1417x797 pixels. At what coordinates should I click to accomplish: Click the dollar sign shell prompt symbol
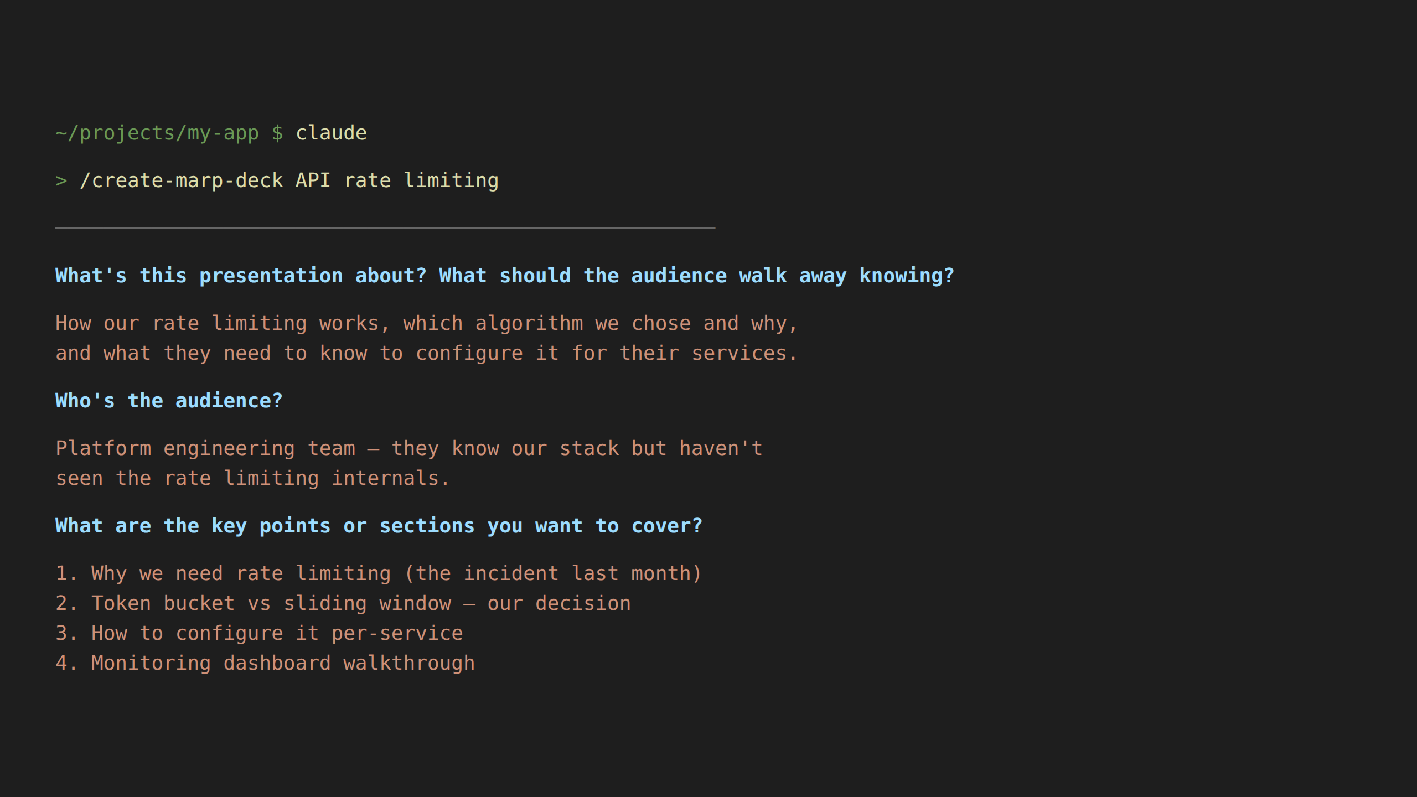(277, 133)
